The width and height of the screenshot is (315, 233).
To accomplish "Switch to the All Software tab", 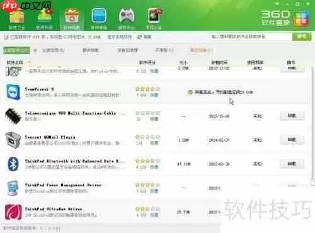I will click(x=54, y=50).
